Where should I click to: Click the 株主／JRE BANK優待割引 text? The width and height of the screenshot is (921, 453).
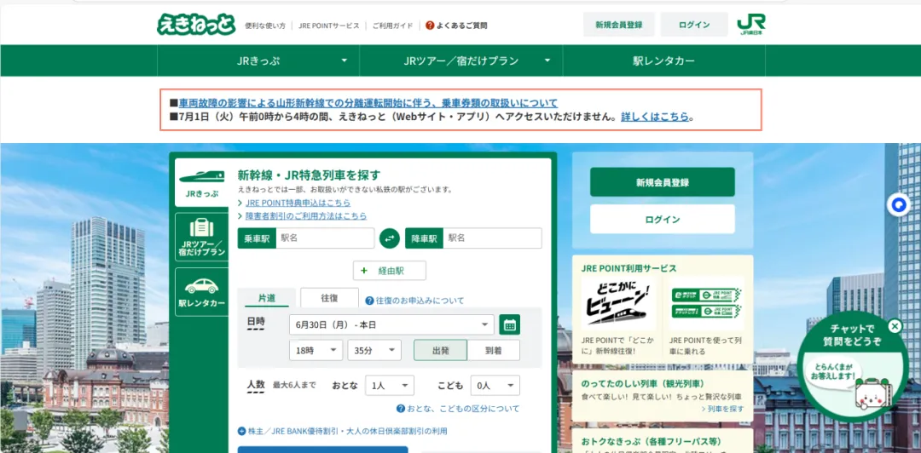pos(348,432)
